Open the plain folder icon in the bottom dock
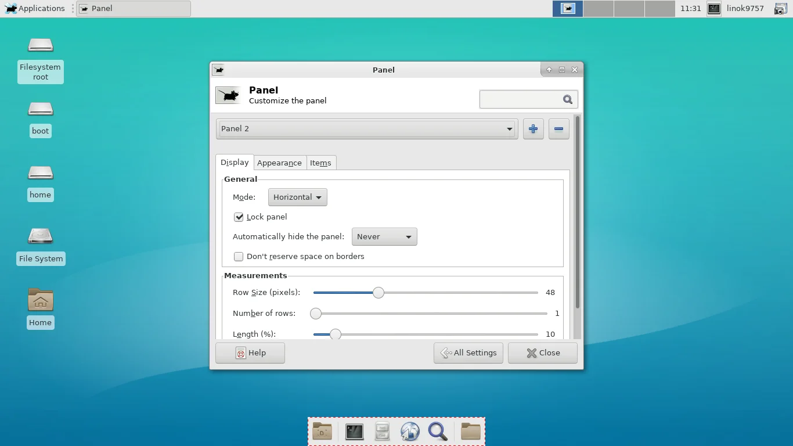Viewport: 793px width, 446px height. (x=471, y=431)
